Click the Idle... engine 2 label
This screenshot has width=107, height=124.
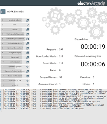pos(15,25)
